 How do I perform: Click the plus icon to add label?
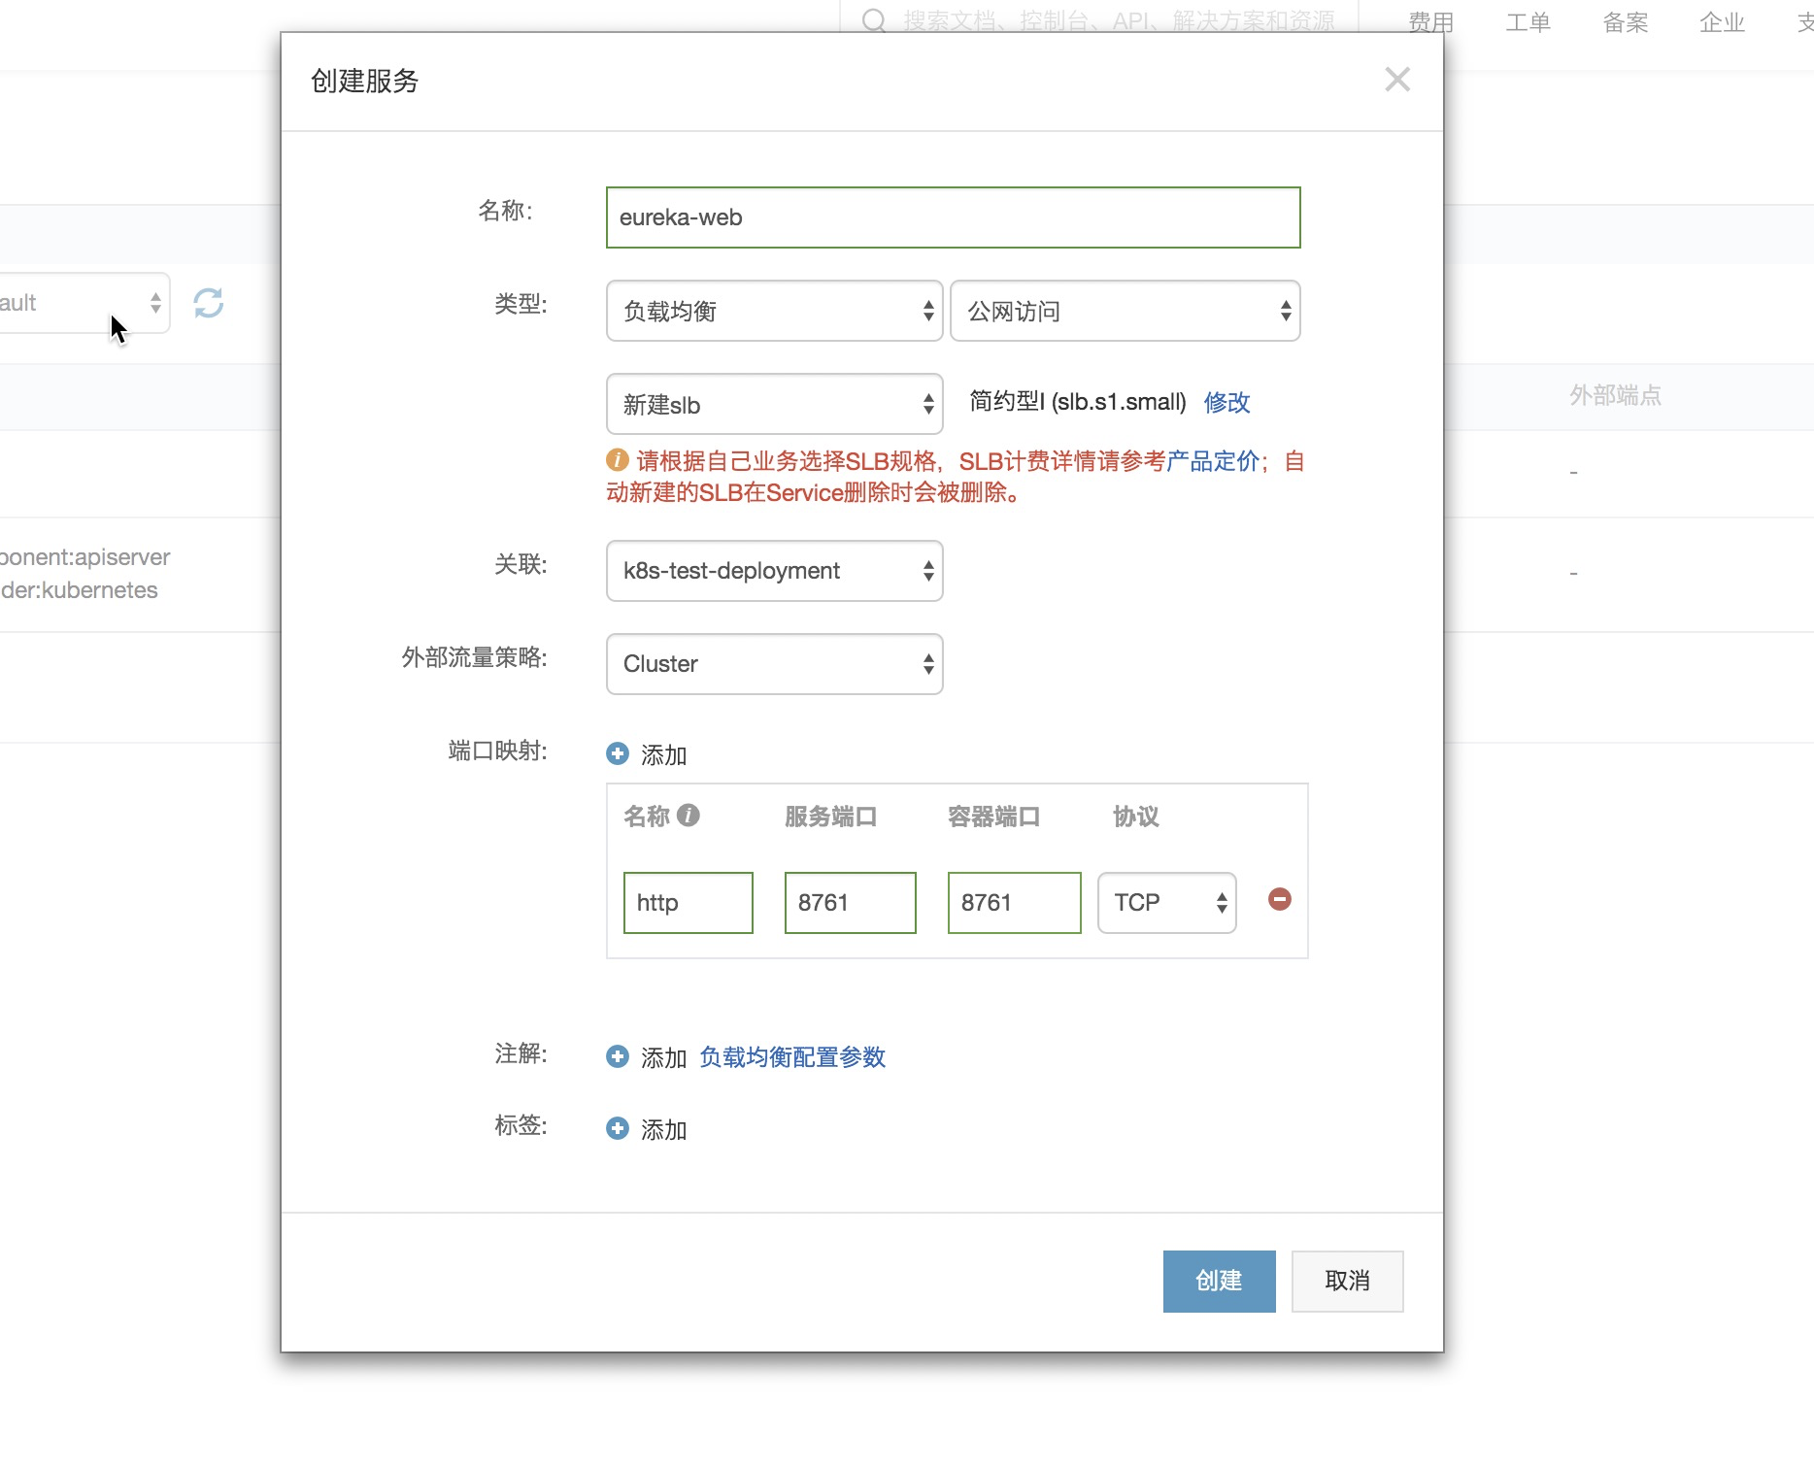pos(618,1128)
